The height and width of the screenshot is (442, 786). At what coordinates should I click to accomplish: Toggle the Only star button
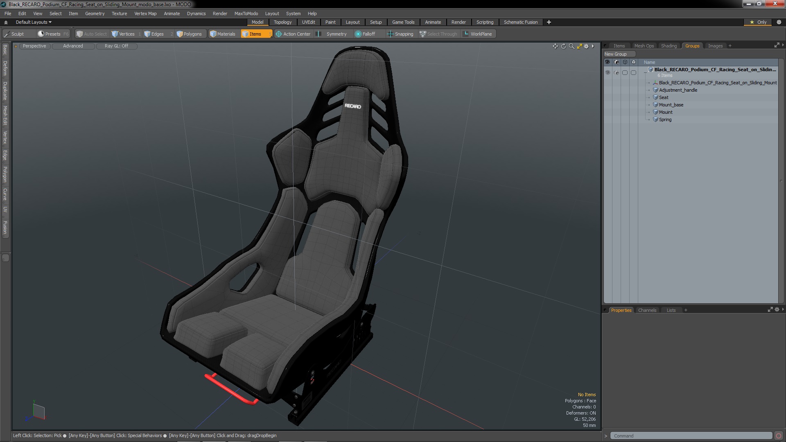coord(758,22)
